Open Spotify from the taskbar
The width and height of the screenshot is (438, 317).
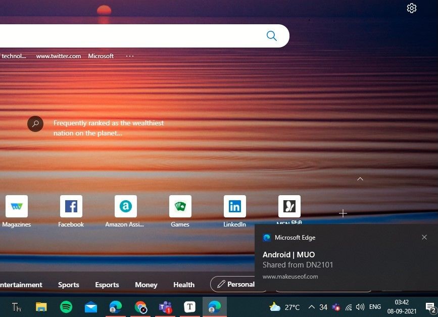point(66,306)
